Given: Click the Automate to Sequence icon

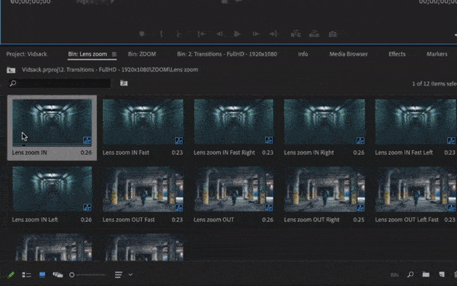Looking at the screenshot, I should click(395, 275).
